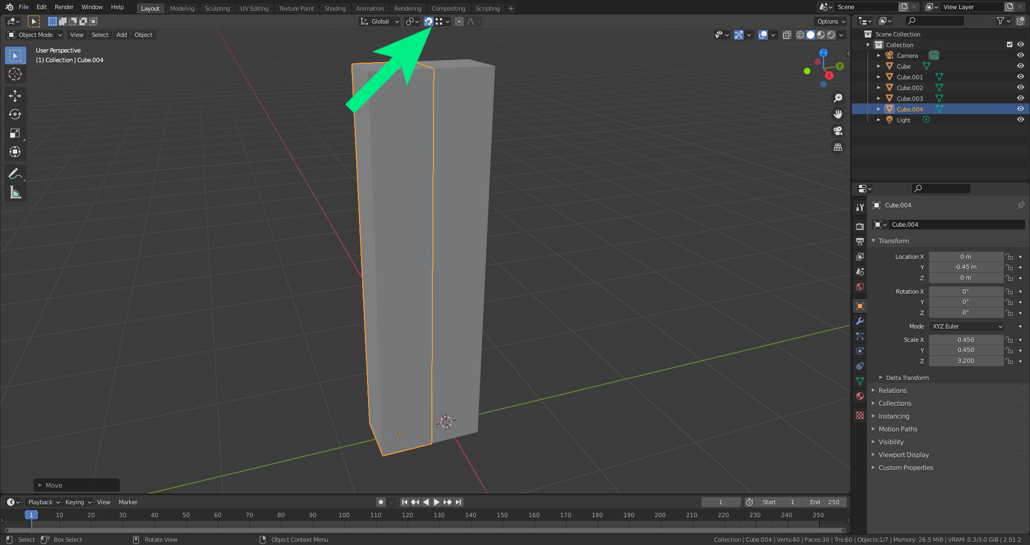Uncheck Collection exclude checkbox in outliner
The width and height of the screenshot is (1030, 545).
pyautogui.click(x=1009, y=44)
